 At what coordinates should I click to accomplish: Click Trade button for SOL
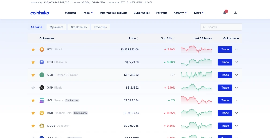(x=225, y=100)
